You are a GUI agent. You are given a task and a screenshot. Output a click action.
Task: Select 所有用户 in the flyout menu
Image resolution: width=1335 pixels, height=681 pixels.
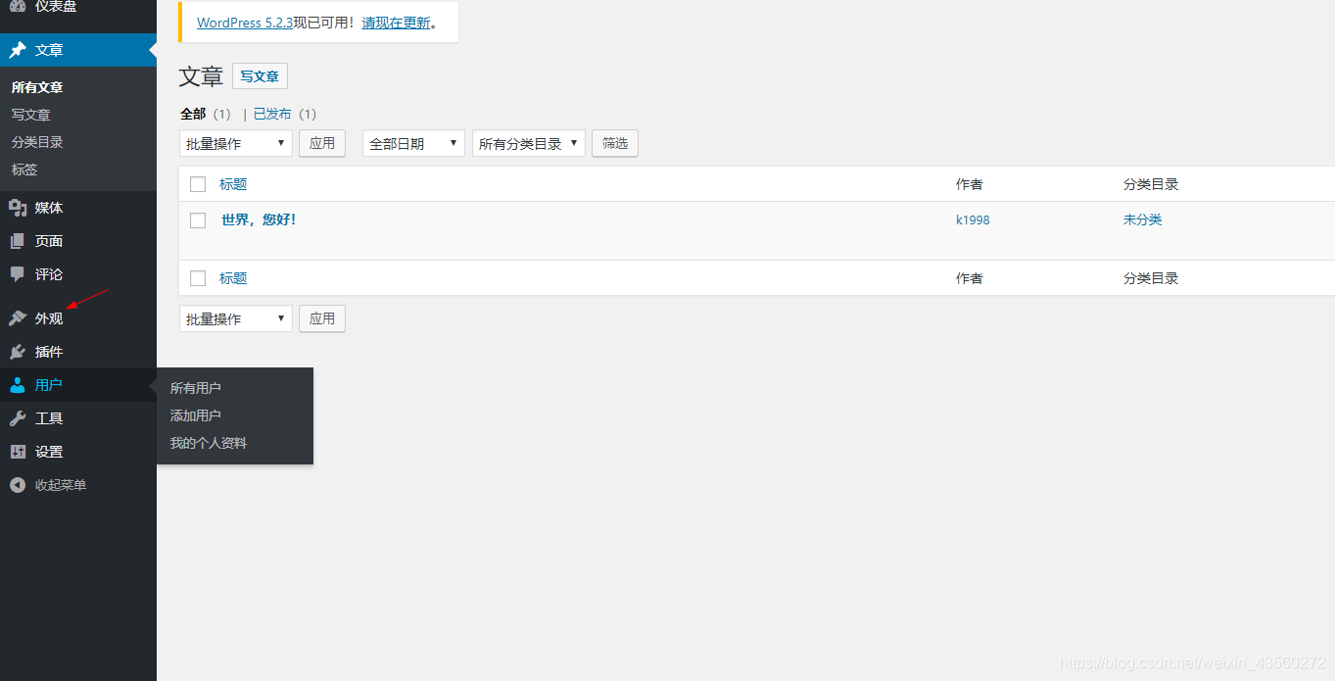coord(196,388)
